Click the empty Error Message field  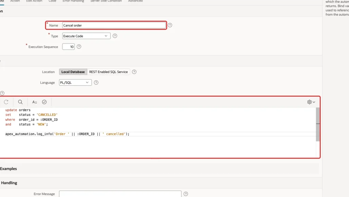pos(120,194)
